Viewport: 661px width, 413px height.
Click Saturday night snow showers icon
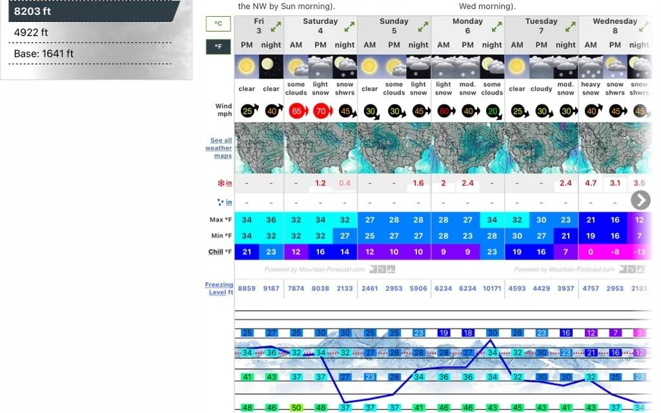345,66
